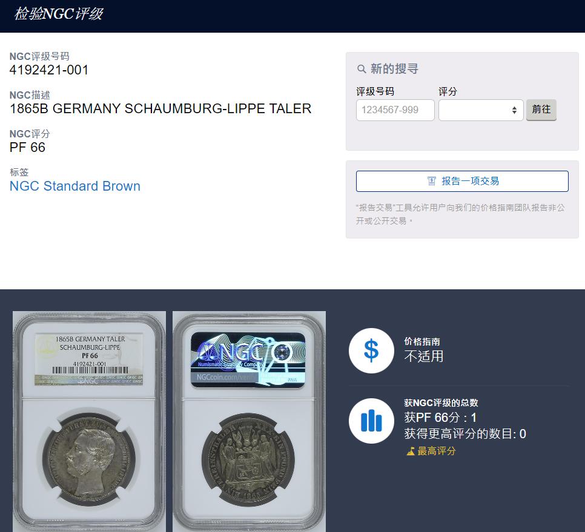The width and height of the screenshot is (585, 532).
Task: Open the NGC Standard Brown label link
Action: click(75, 186)
